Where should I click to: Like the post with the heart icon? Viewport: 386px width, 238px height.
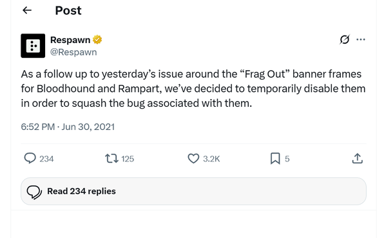point(193,158)
